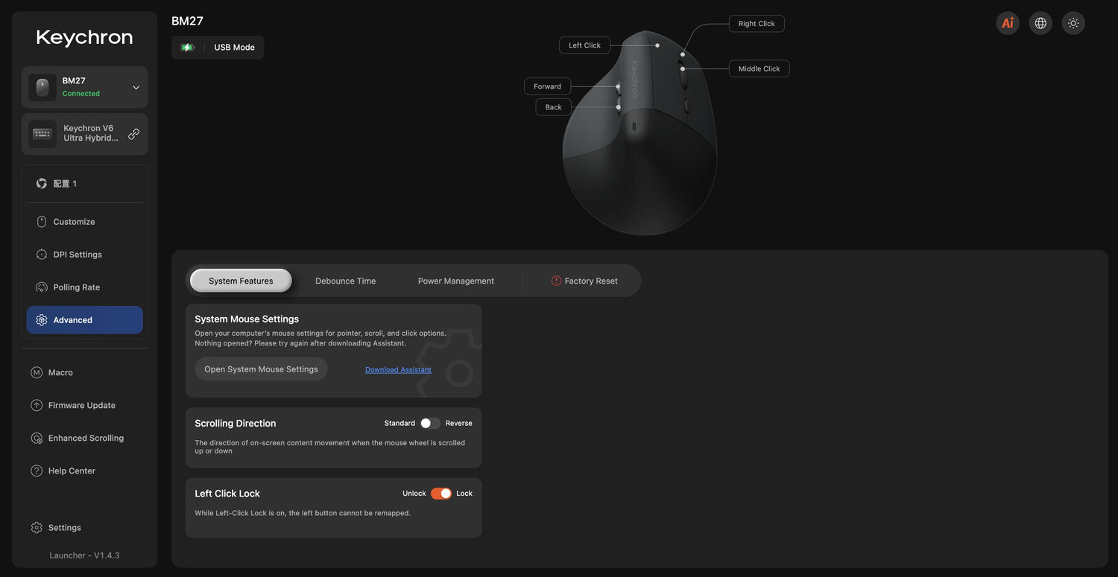Click the battery charging icon
Screen dimensions: 1118x577
click(x=188, y=48)
